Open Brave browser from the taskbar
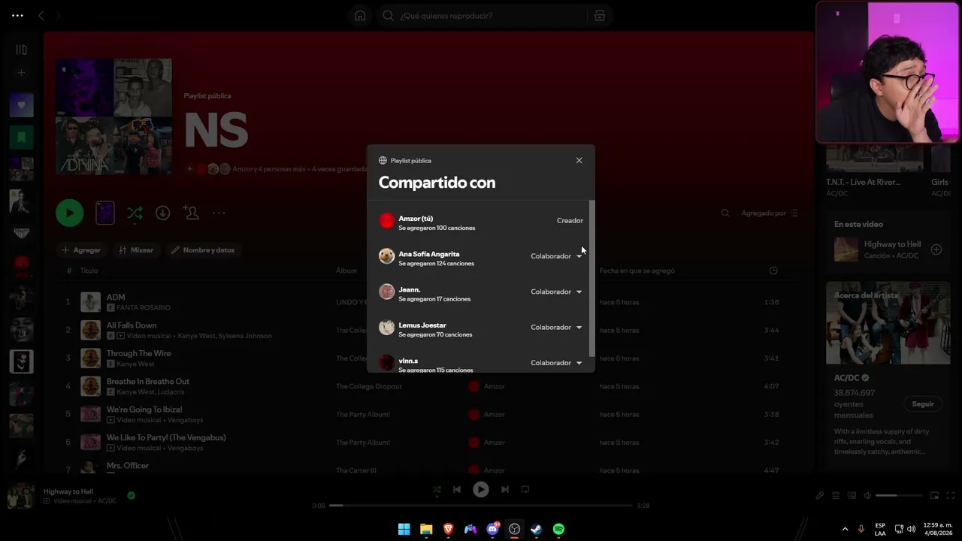The height and width of the screenshot is (541, 962). tap(448, 529)
